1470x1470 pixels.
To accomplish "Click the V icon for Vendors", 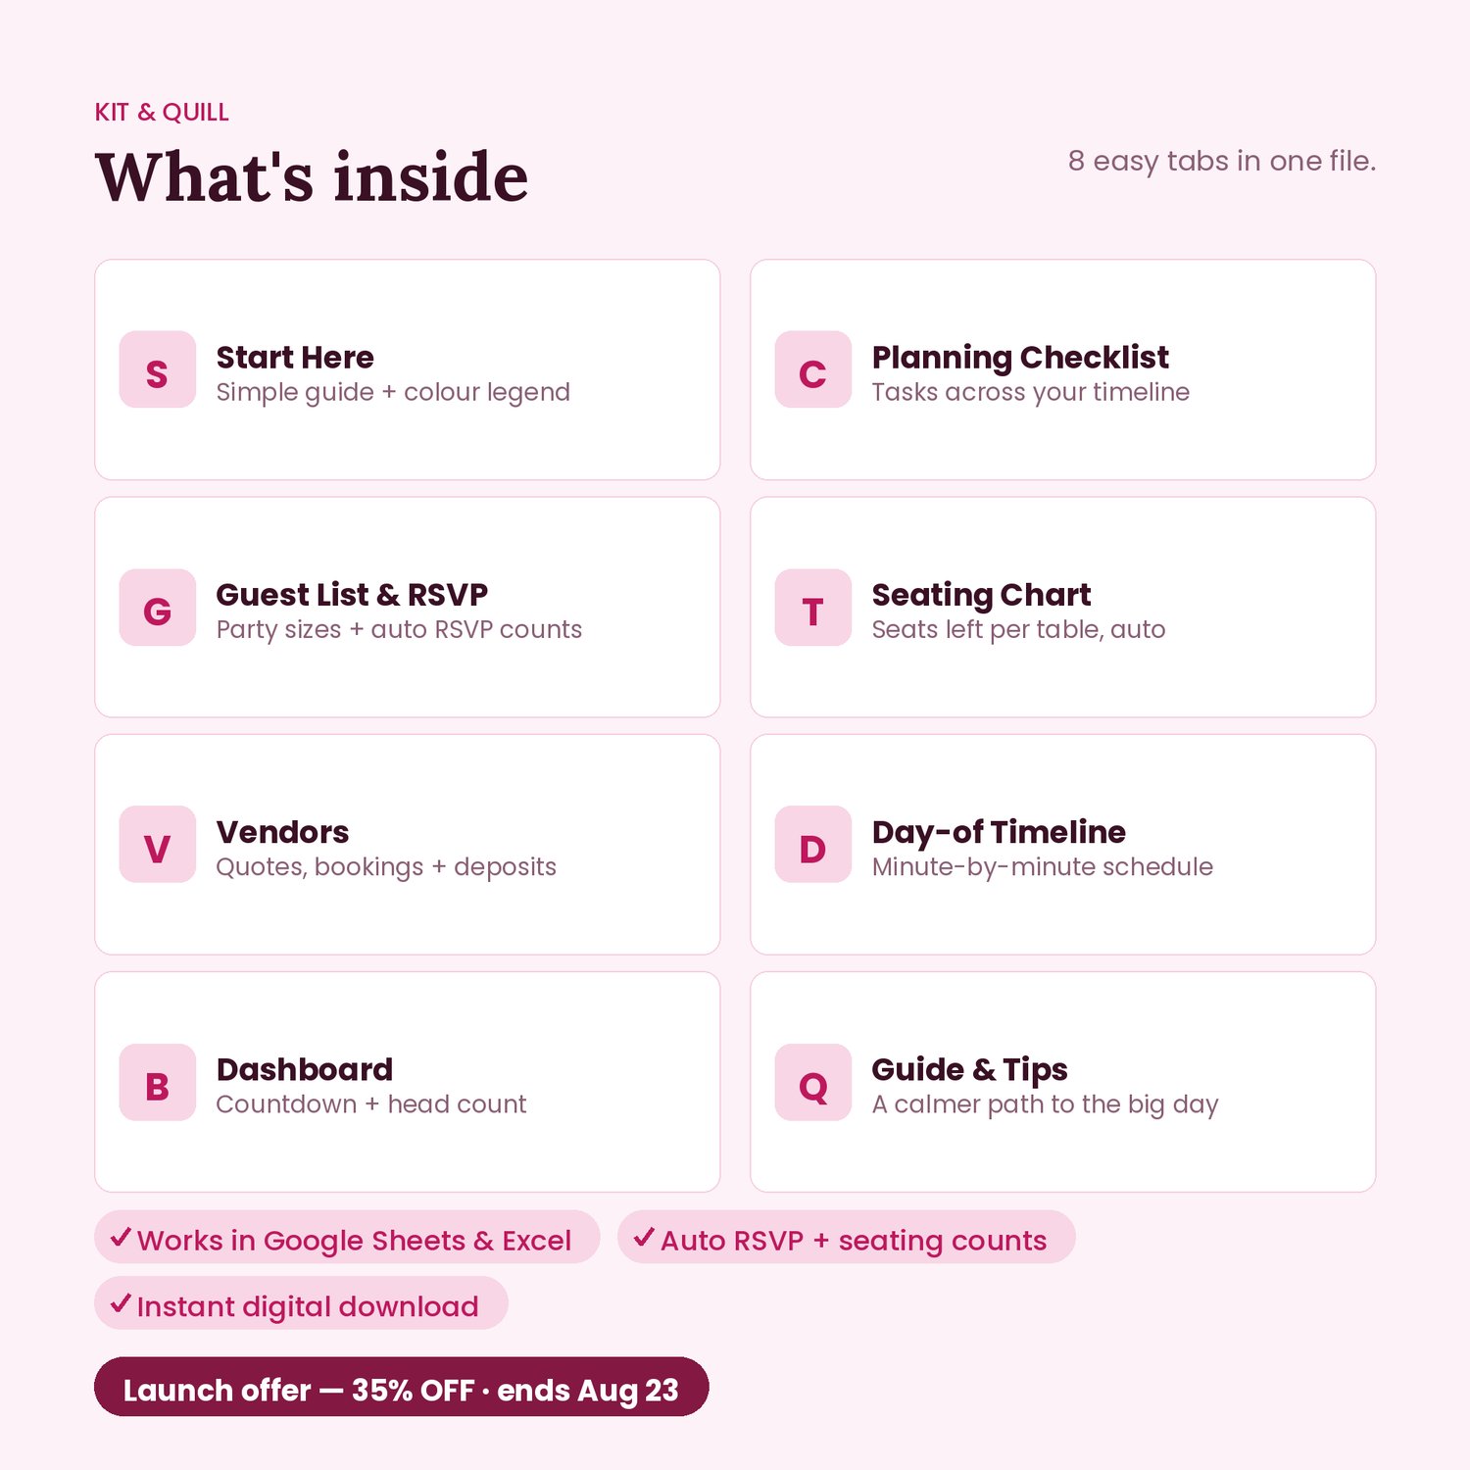I will click(x=158, y=845).
